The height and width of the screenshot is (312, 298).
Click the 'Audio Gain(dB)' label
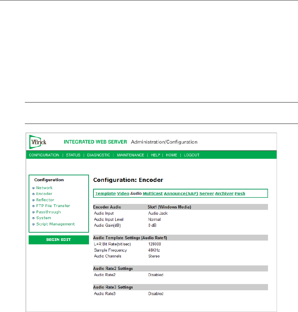[107, 225]
